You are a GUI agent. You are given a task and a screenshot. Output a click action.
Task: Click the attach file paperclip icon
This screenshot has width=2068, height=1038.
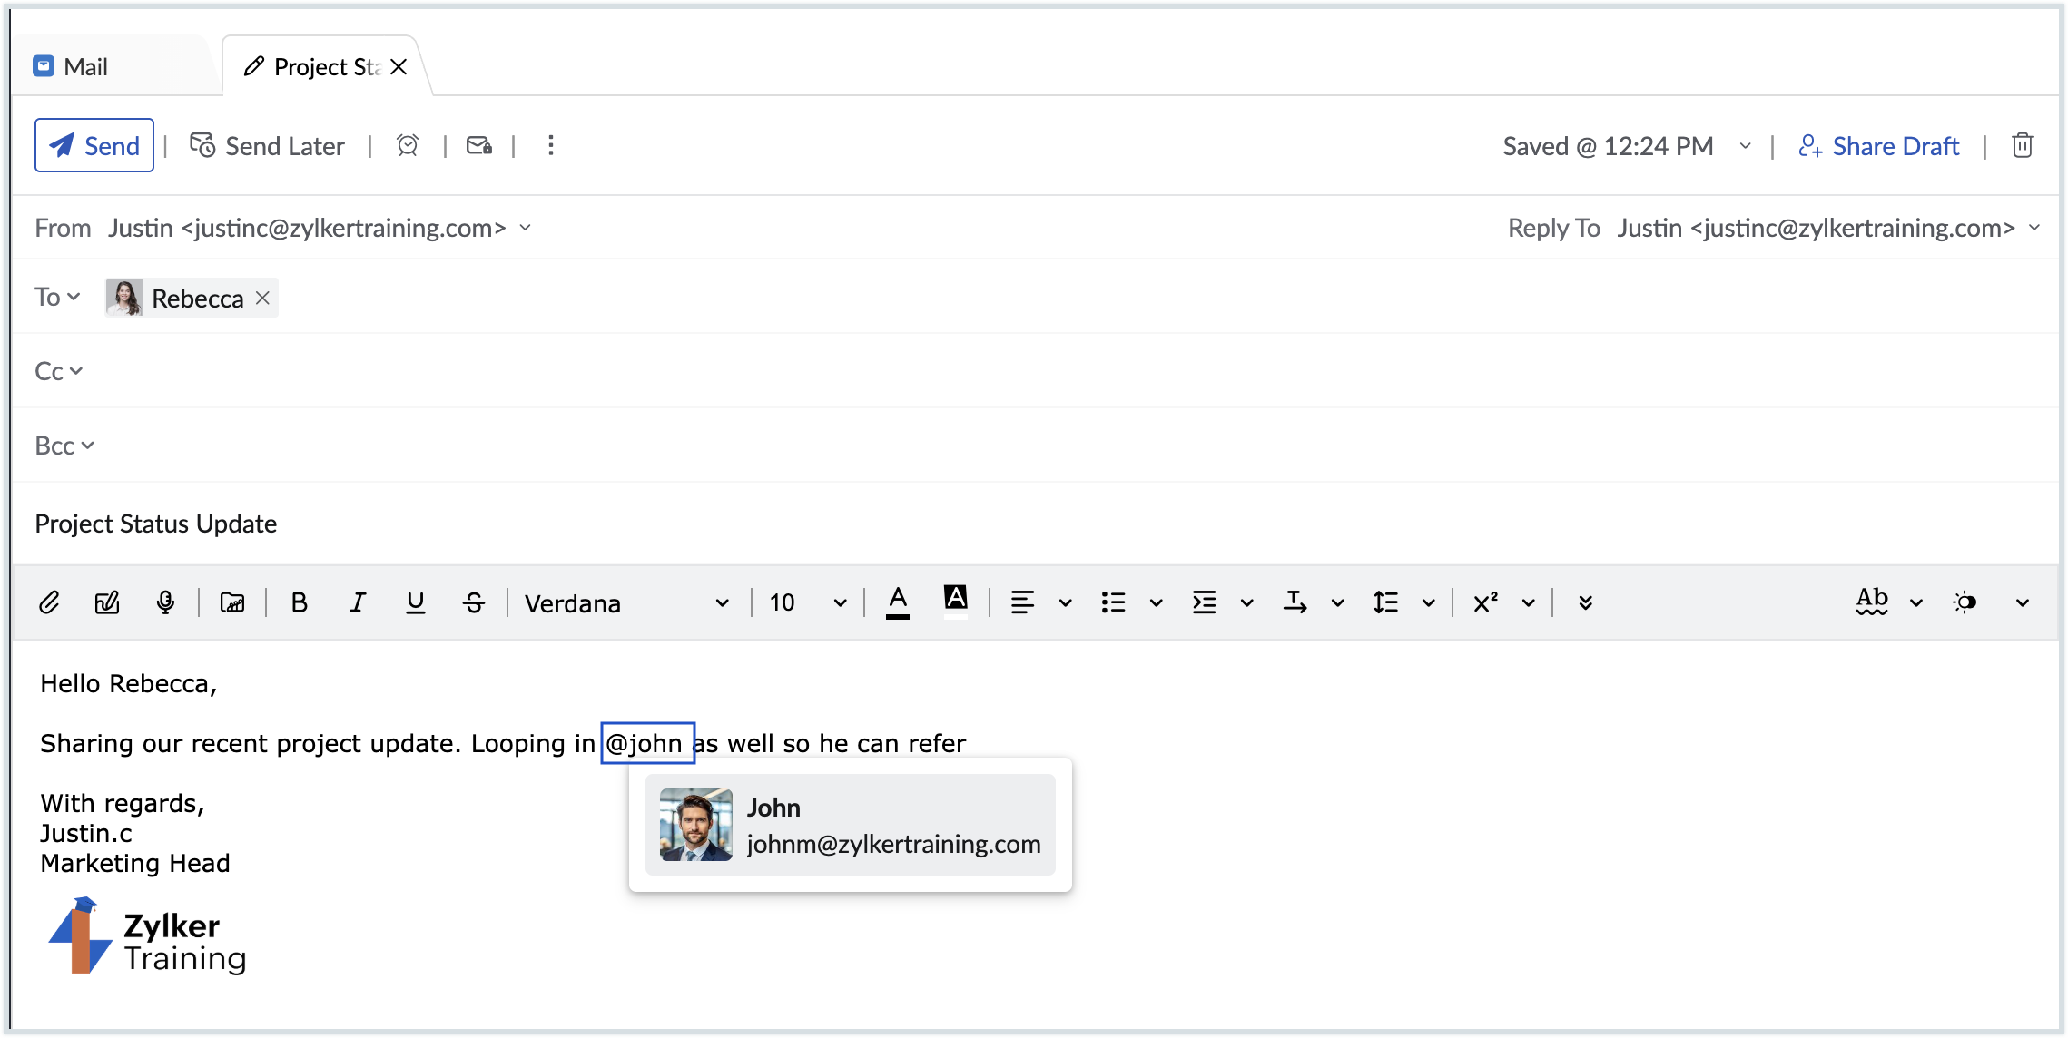(x=49, y=602)
